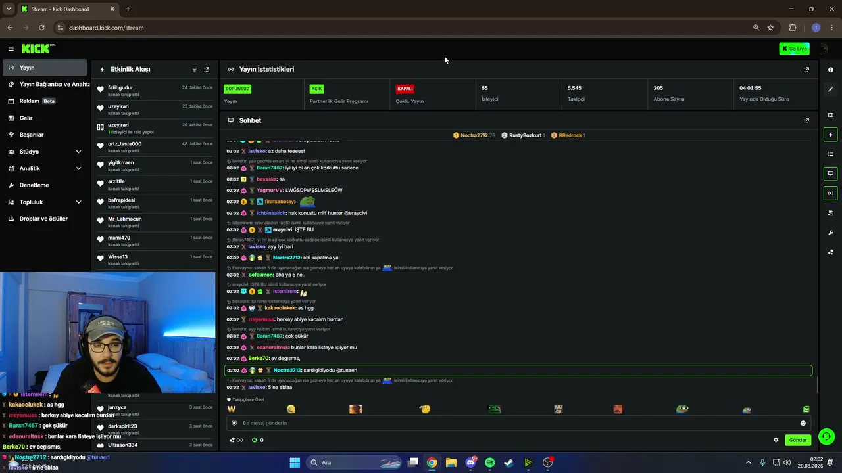Screen dimensions: 842x473
Task: Open the emoji picker in message box
Action: coord(803,423)
